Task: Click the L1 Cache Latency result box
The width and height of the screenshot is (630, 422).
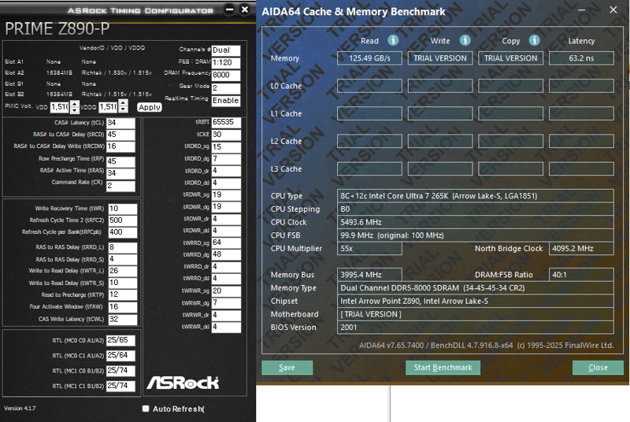Action: (581, 113)
